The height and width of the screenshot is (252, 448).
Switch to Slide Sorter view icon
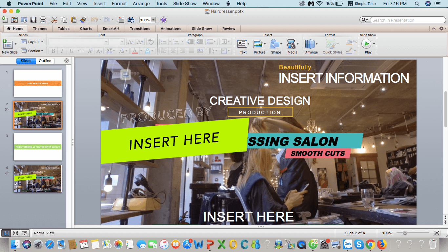[15, 233]
